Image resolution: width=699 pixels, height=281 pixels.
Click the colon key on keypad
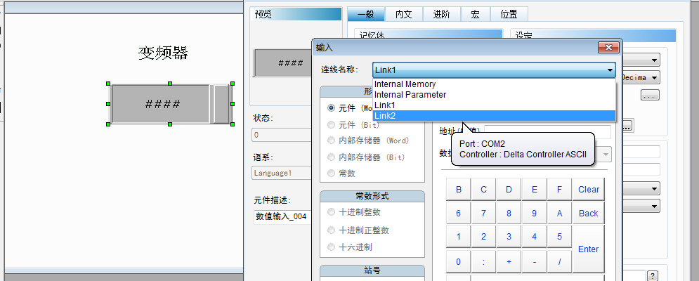pyautogui.click(x=483, y=262)
